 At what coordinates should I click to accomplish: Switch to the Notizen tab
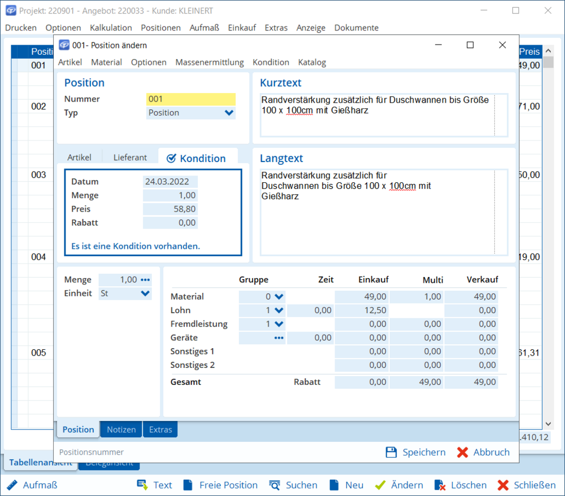click(121, 429)
